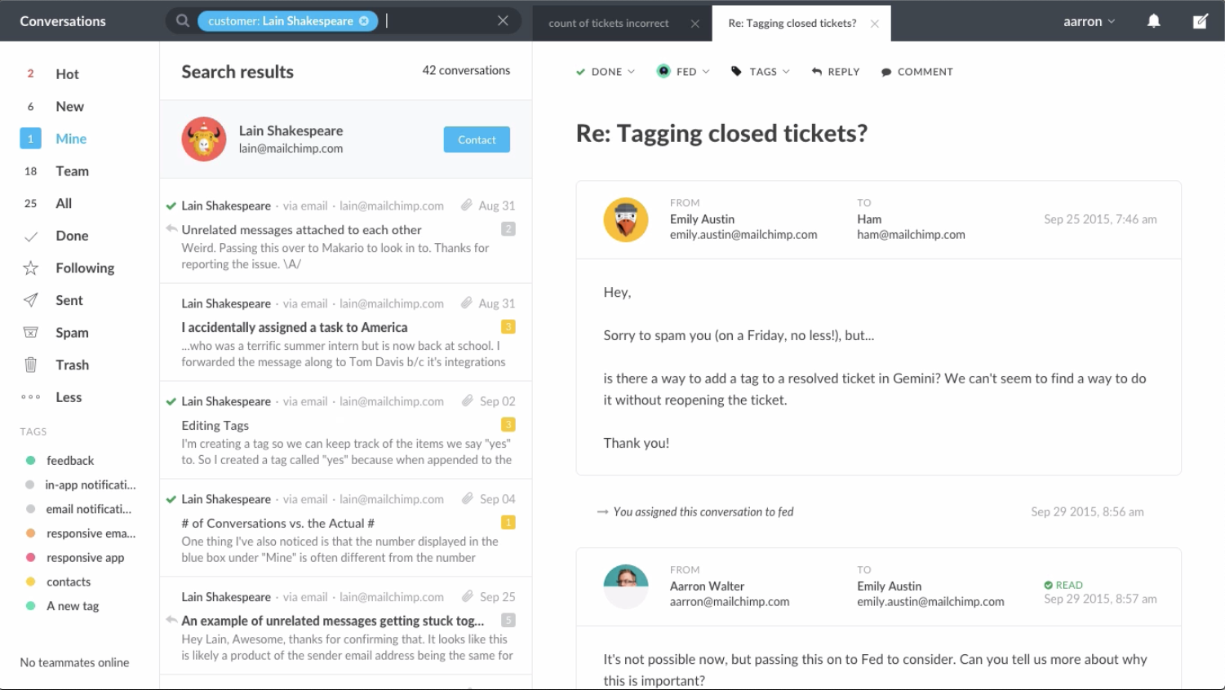Image resolution: width=1225 pixels, height=690 pixels.
Task: Filter by 'A new tag' tag
Action: [73, 606]
